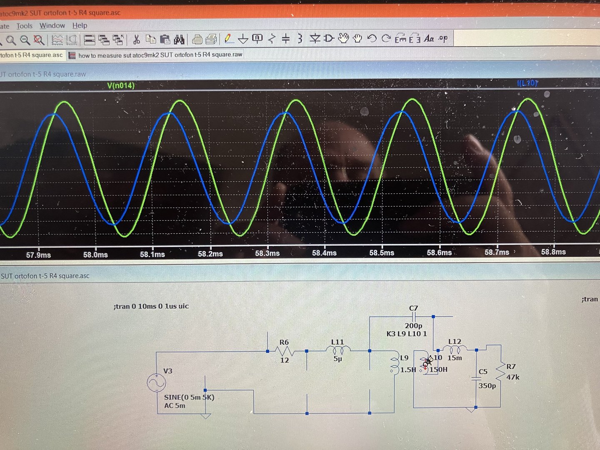Place a ground symbol from the toolbar
The width and height of the screenshot is (600, 450).
point(243,39)
